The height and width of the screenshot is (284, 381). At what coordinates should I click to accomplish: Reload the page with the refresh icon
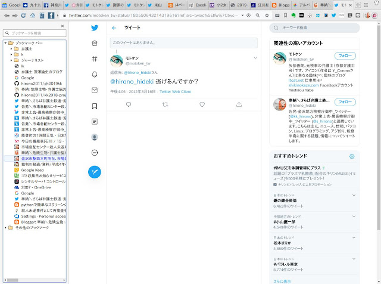coord(23,16)
